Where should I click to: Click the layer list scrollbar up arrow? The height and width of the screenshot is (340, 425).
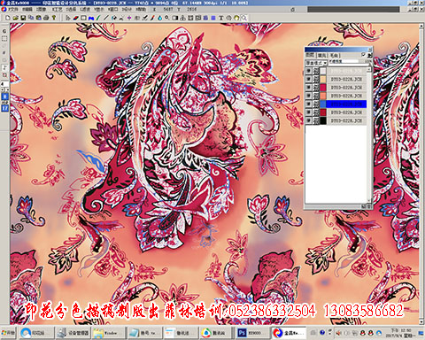369,69
